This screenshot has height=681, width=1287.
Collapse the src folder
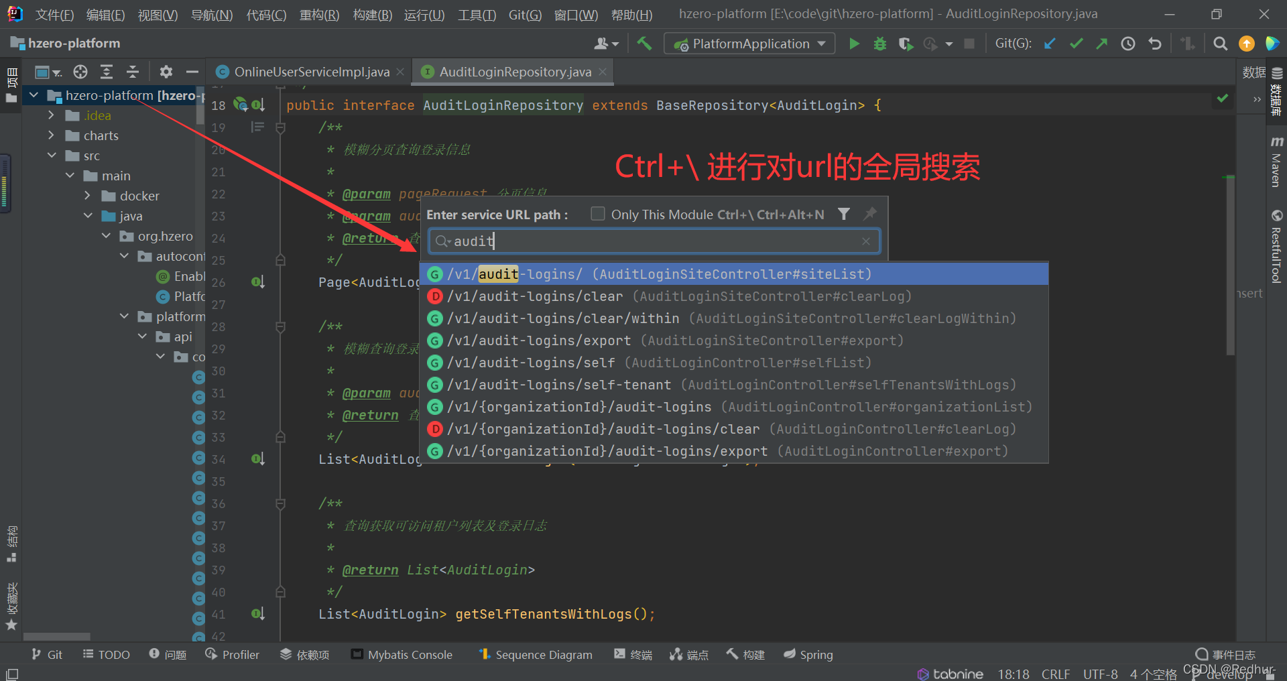point(52,156)
